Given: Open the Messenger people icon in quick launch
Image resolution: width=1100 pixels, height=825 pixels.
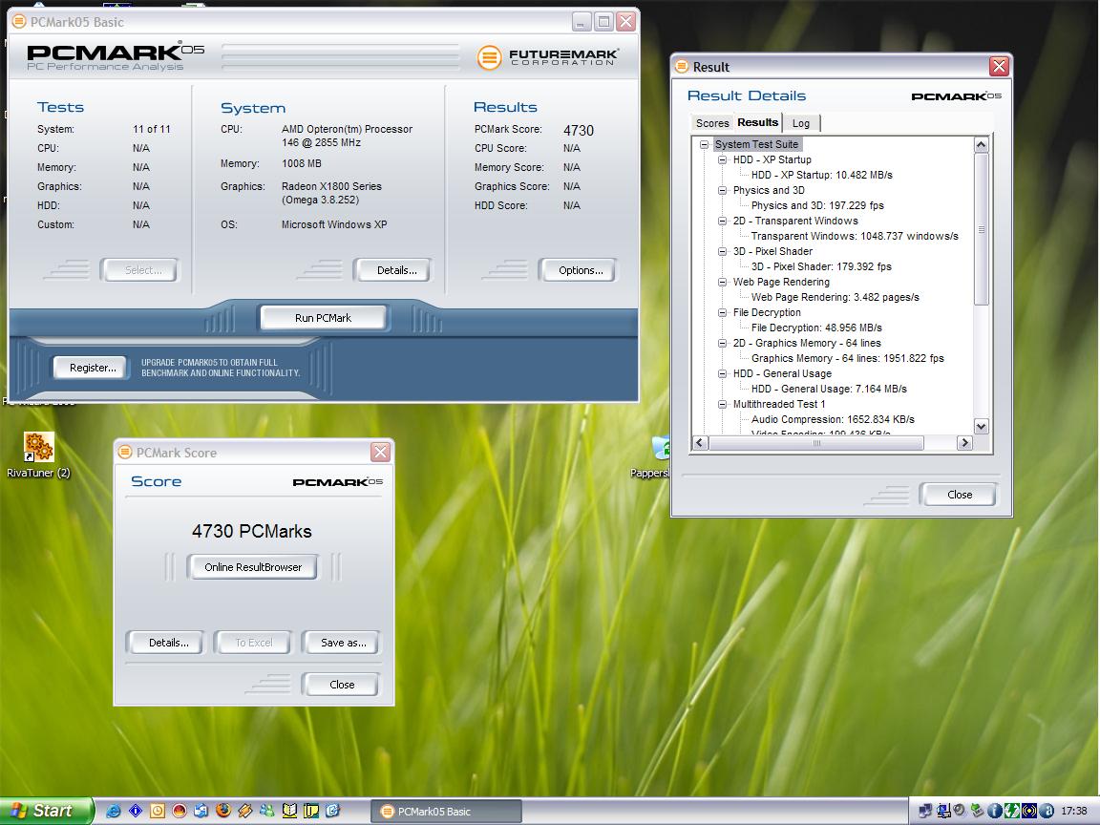Looking at the screenshot, I should 267,811.
